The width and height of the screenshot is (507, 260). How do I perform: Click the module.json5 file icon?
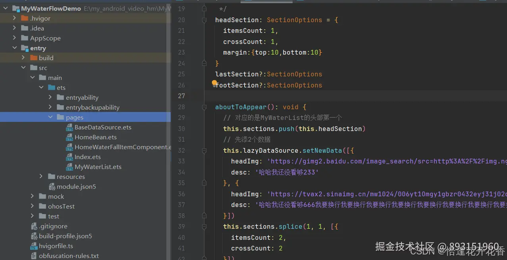[52, 186]
